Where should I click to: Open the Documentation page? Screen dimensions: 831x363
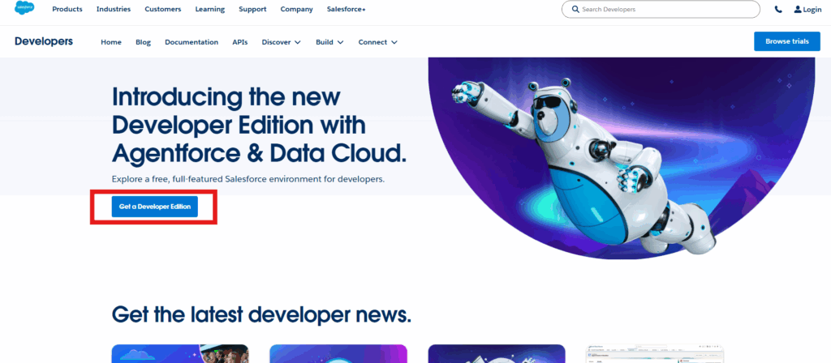[192, 42]
